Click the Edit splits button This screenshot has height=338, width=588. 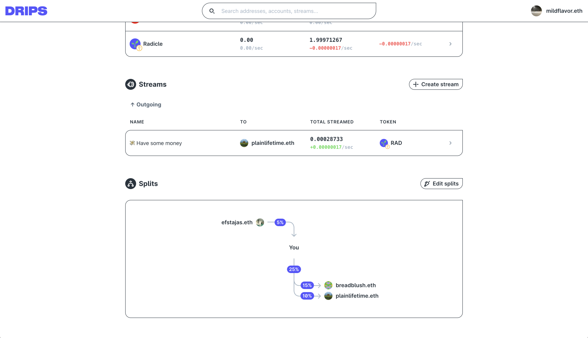tap(442, 184)
